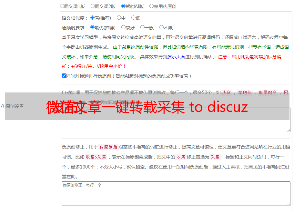Select 禁用伪原创 radio option
The height and width of the screenshot is (212, 294).
(x=151, y=6)
